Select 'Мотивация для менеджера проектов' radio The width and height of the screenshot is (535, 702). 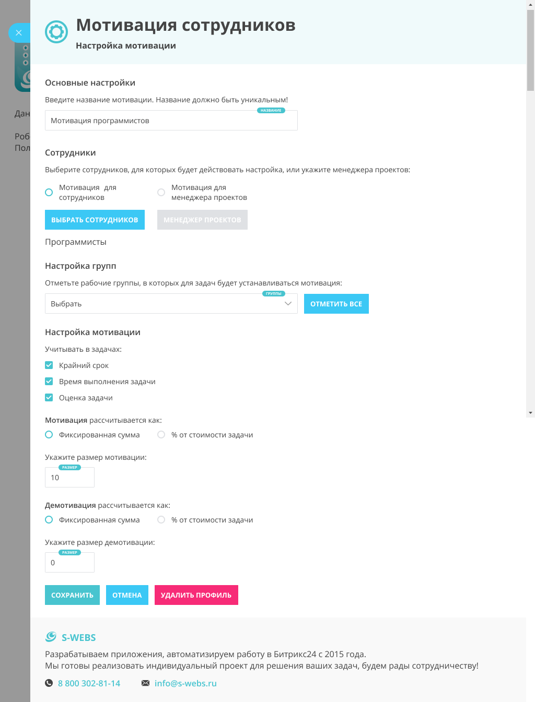pyautogui.click(x=161, y=192)
